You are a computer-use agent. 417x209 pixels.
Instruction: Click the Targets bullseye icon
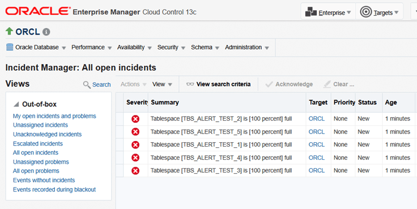365,12
